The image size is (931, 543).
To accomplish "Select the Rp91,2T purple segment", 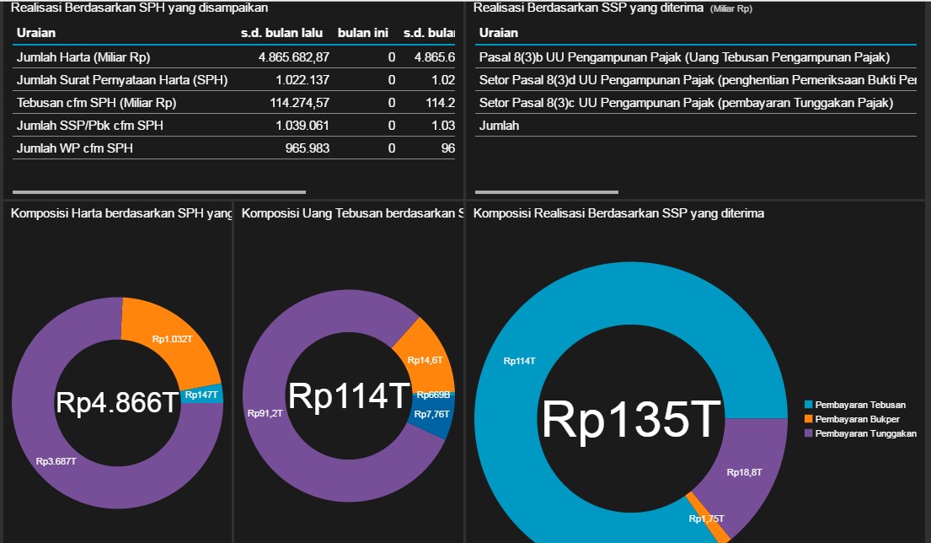I will 265,413.
